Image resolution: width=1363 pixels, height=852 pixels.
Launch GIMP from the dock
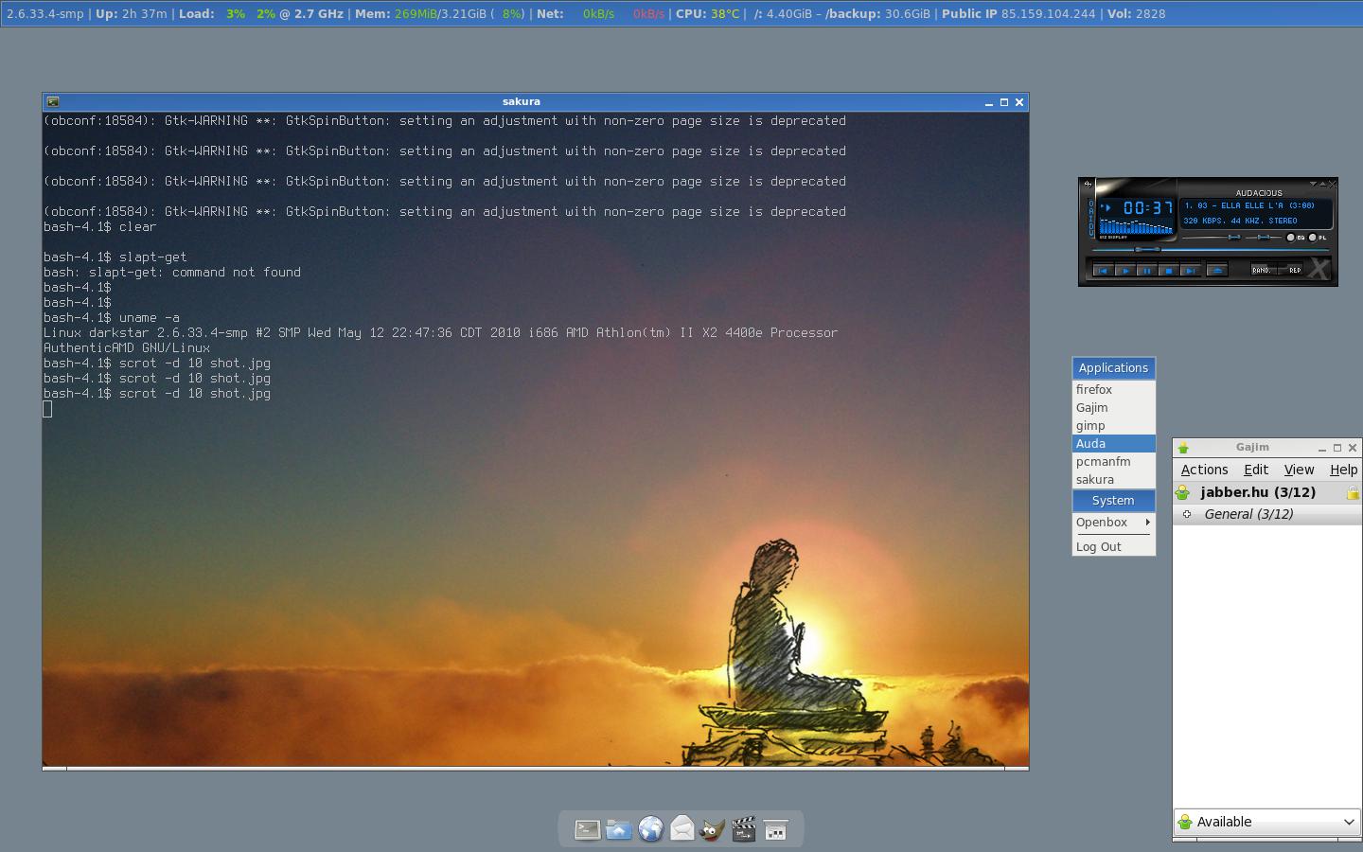(x=712, y=829)
